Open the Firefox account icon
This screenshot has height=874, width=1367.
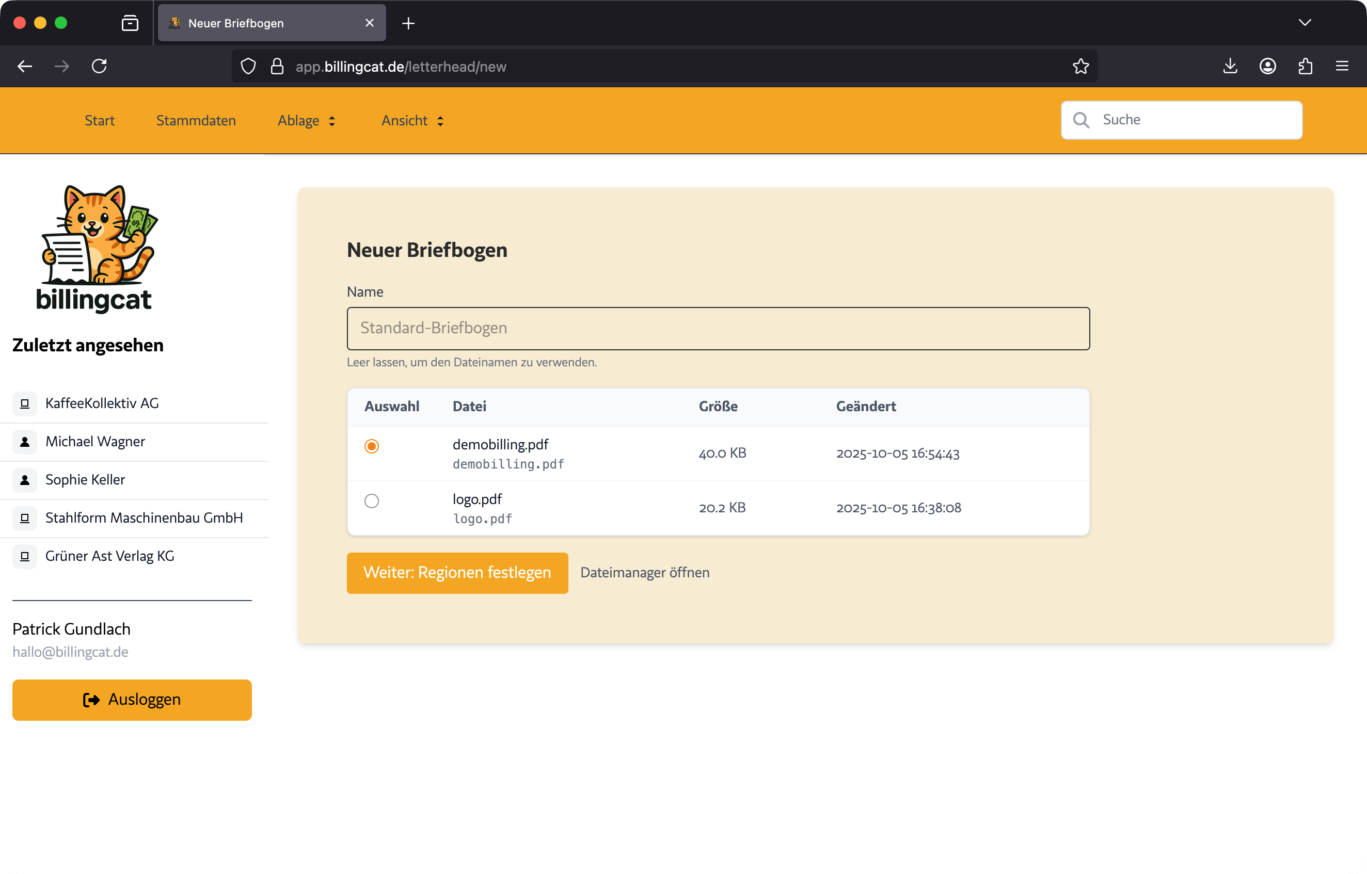(x=1268, y=67)
